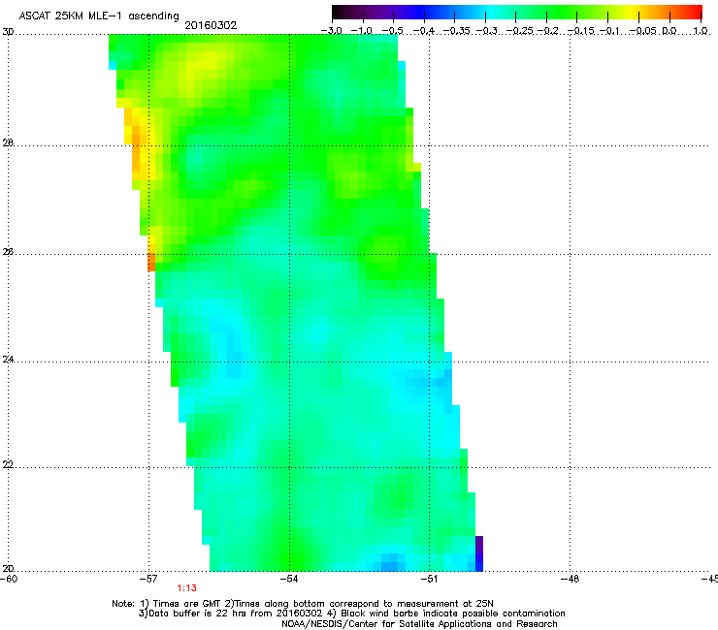Click the colorbar label '-0.15'
This screenshot has height=630, width=718.
(581, 31)
